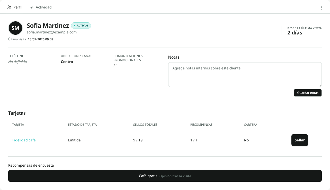Click the pulse icon beside Actividad
Image resolution: width=330 pixels, height=190 pixels.
point(32,7)
